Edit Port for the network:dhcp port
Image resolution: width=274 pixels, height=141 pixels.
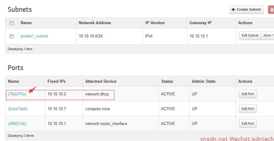click(x=248, y=94)
